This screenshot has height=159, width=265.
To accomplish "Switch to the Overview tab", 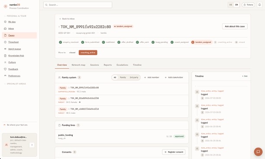I will pos(62,65).
